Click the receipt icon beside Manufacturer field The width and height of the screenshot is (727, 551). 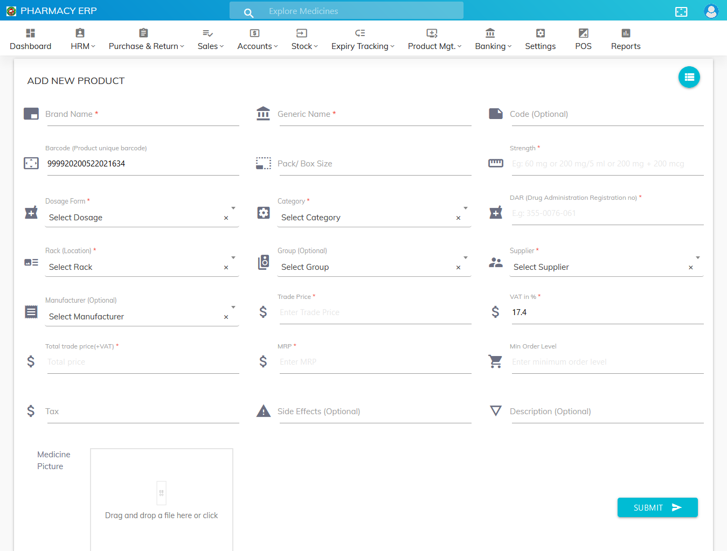(31, 312)
